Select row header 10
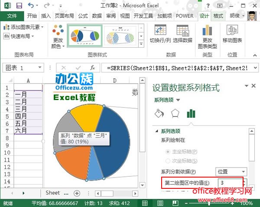Viewport: 260px width, 207px height. tap(7, 152)
